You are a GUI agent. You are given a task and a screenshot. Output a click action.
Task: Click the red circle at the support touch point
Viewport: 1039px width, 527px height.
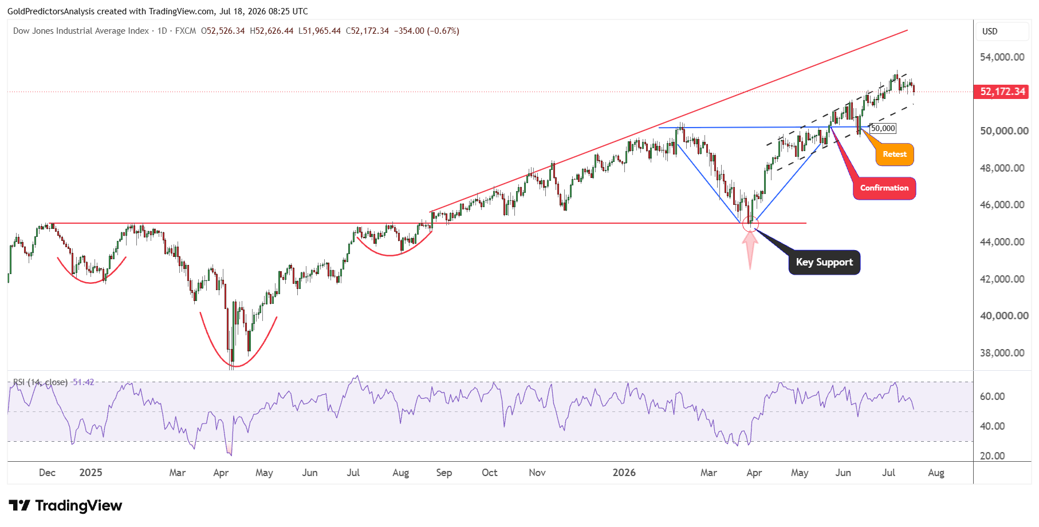click(x=750, y=224)
